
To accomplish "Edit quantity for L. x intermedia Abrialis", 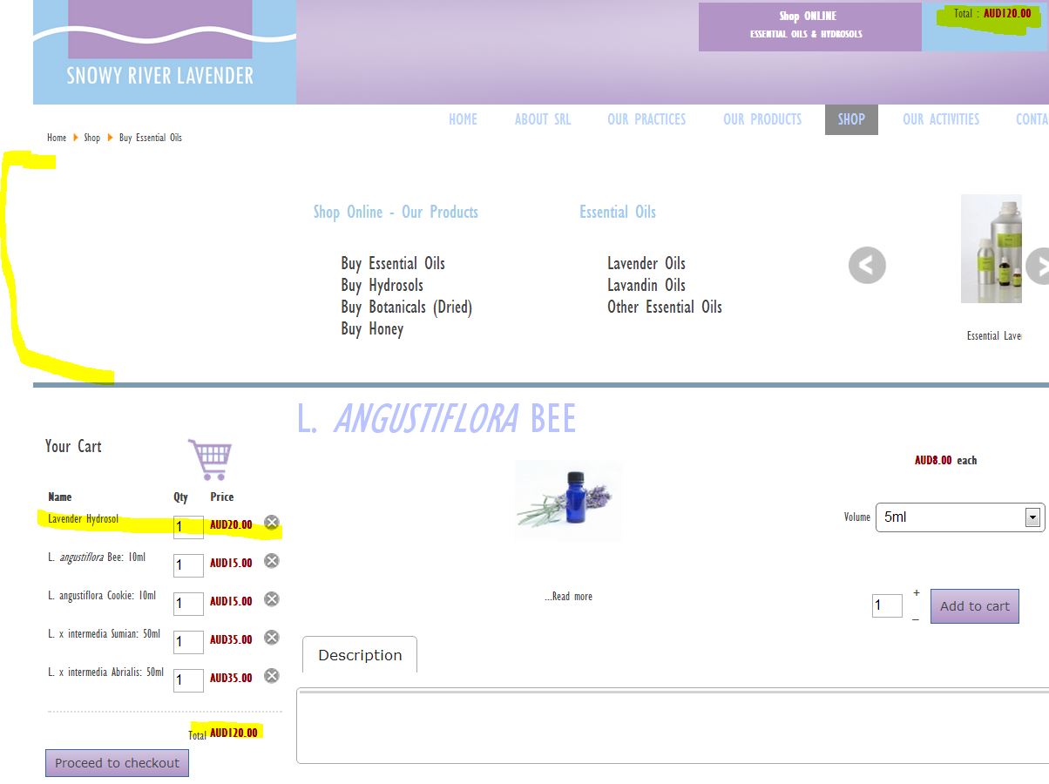I will [188, 680].
